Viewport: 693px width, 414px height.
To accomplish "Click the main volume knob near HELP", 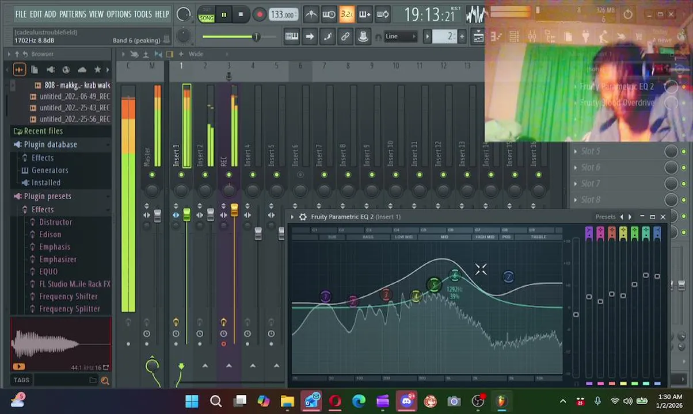I will pyautogui.click(x=183, y=14).
